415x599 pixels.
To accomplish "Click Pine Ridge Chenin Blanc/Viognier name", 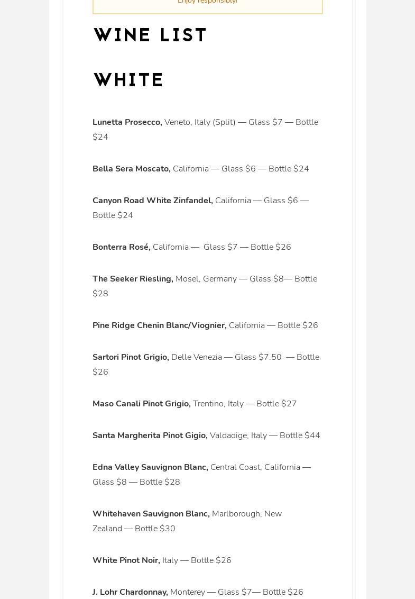I will (x=159, y=325).
